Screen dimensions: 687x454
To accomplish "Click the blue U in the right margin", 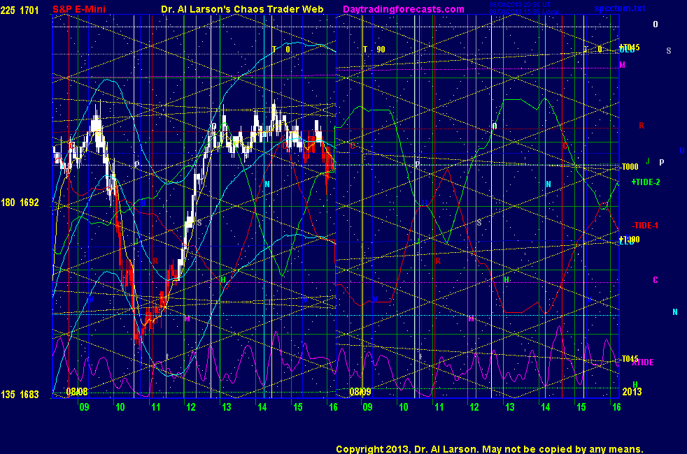I will point(681,151).
